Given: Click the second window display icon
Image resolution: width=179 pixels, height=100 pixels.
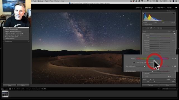Looking at the screenshot, I should coord(6,89).
